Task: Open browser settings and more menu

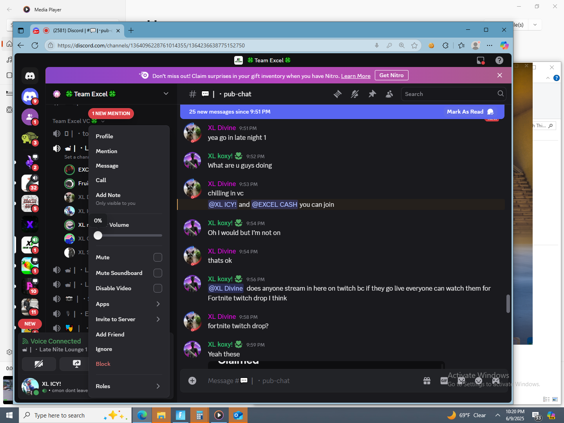Action: click(x=490, y=45)
